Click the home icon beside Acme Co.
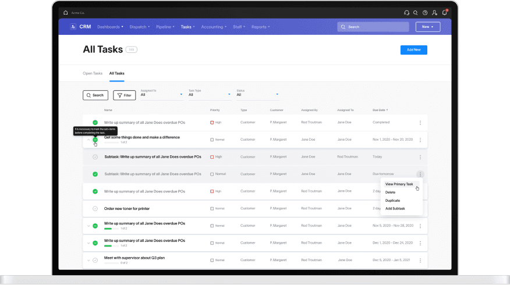The height and width of the screenshot is (285, 510). click(66, 13)
